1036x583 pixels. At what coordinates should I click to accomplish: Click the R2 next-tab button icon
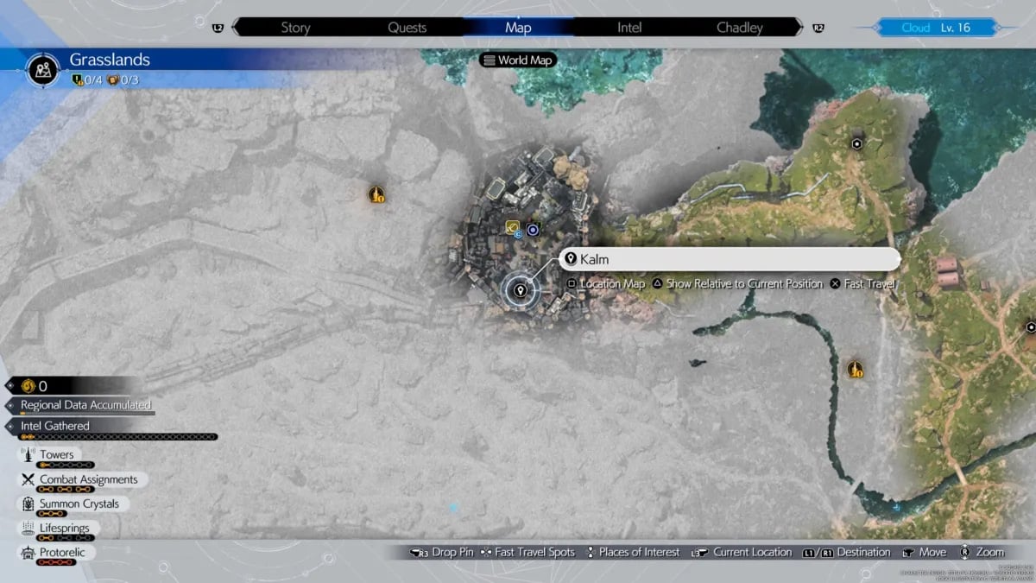pos(818,28)
